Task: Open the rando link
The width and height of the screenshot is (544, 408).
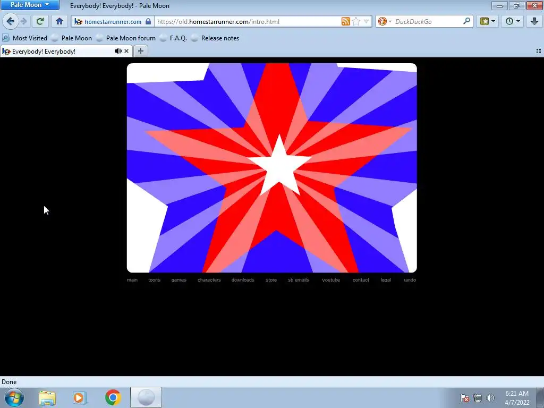Action: tap(410, 279)
